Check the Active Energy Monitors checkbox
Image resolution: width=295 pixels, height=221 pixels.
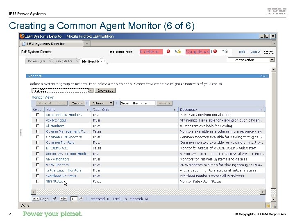(38, 115)
